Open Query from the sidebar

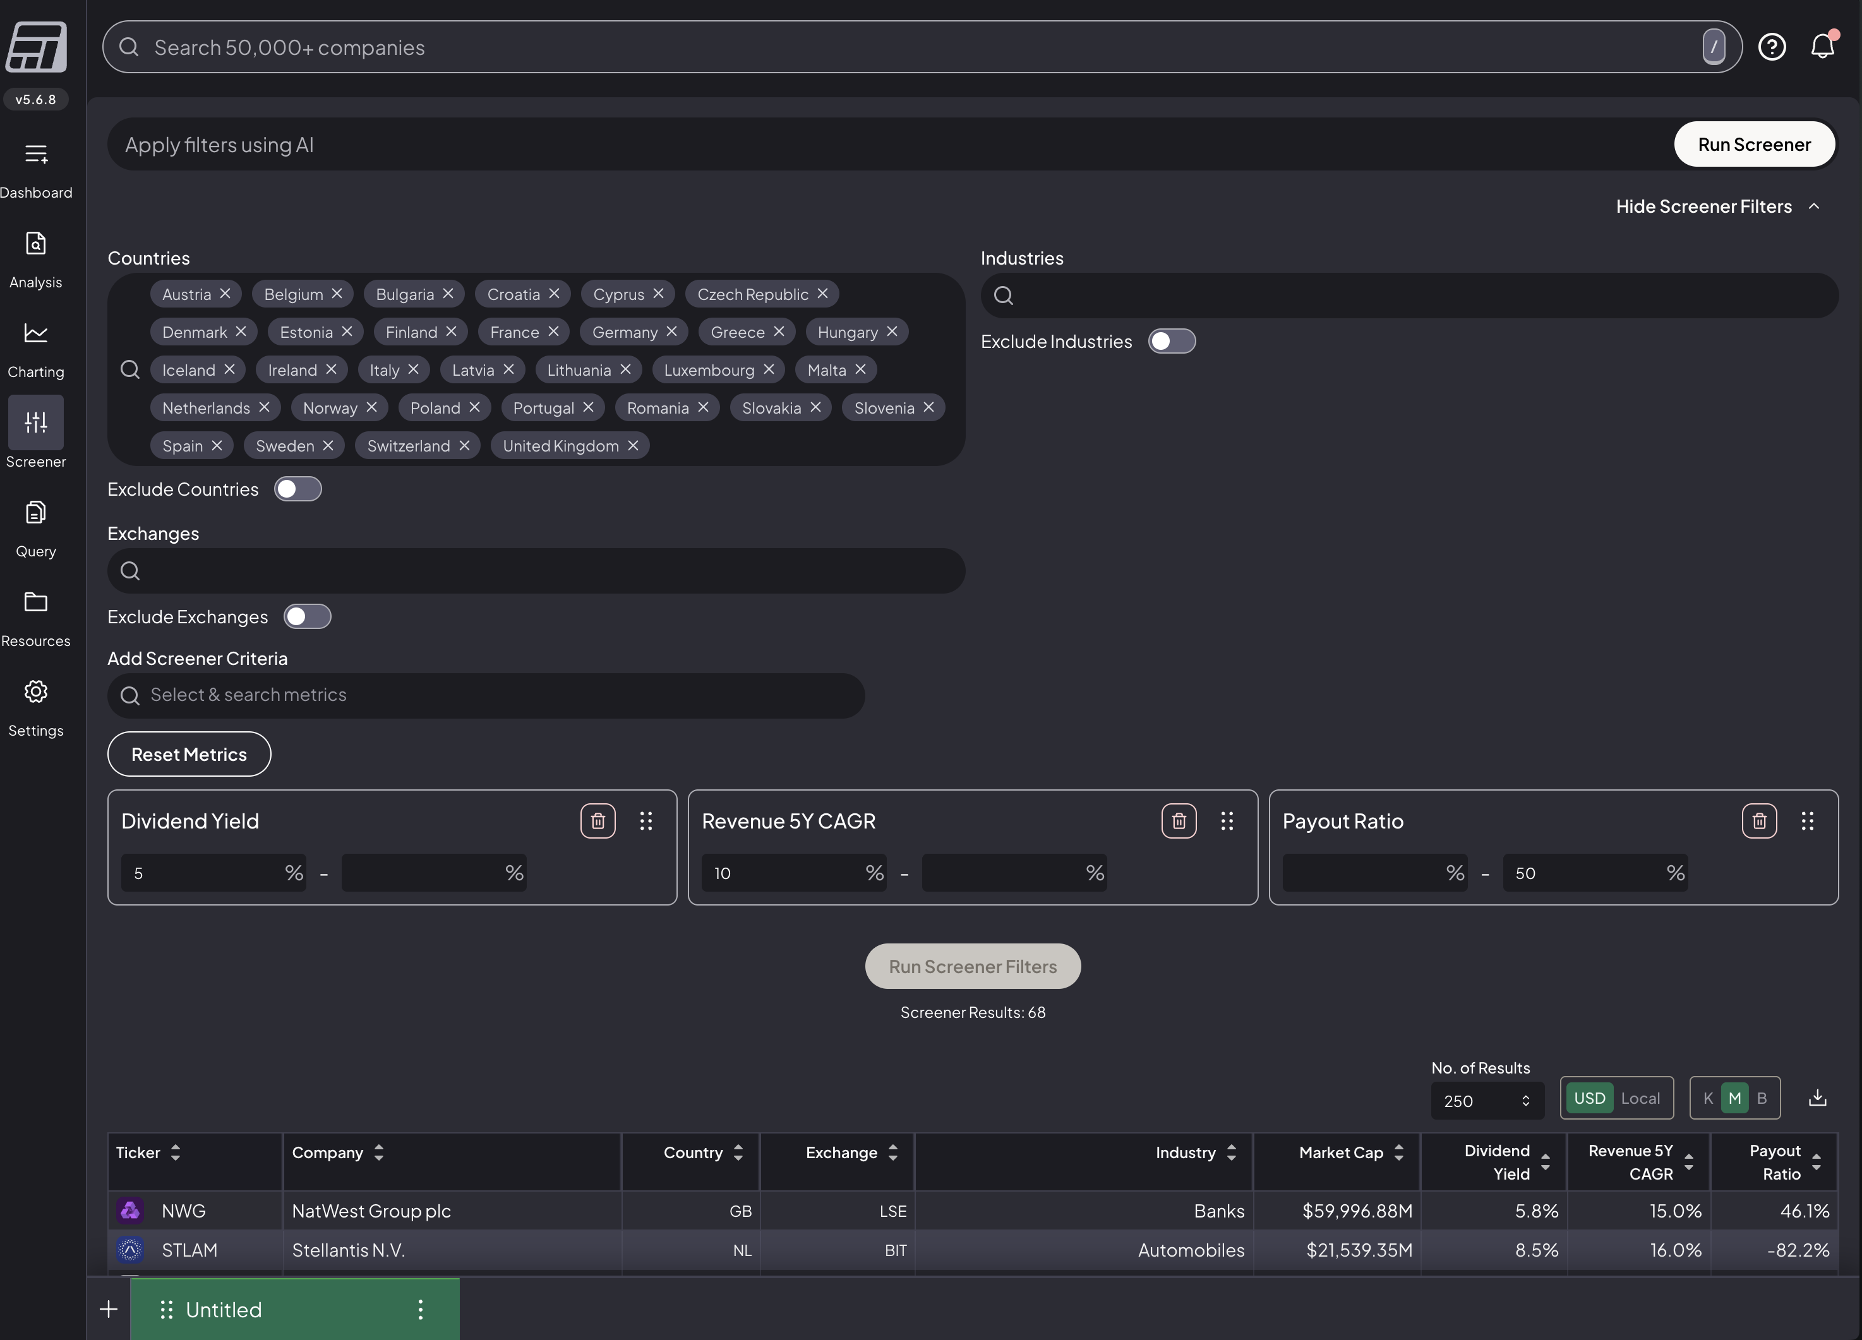tap(36, 529)
